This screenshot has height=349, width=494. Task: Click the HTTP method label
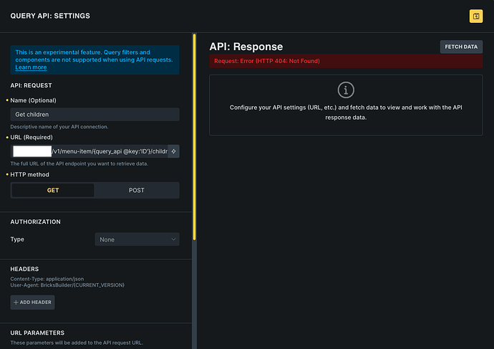point(29,174)
